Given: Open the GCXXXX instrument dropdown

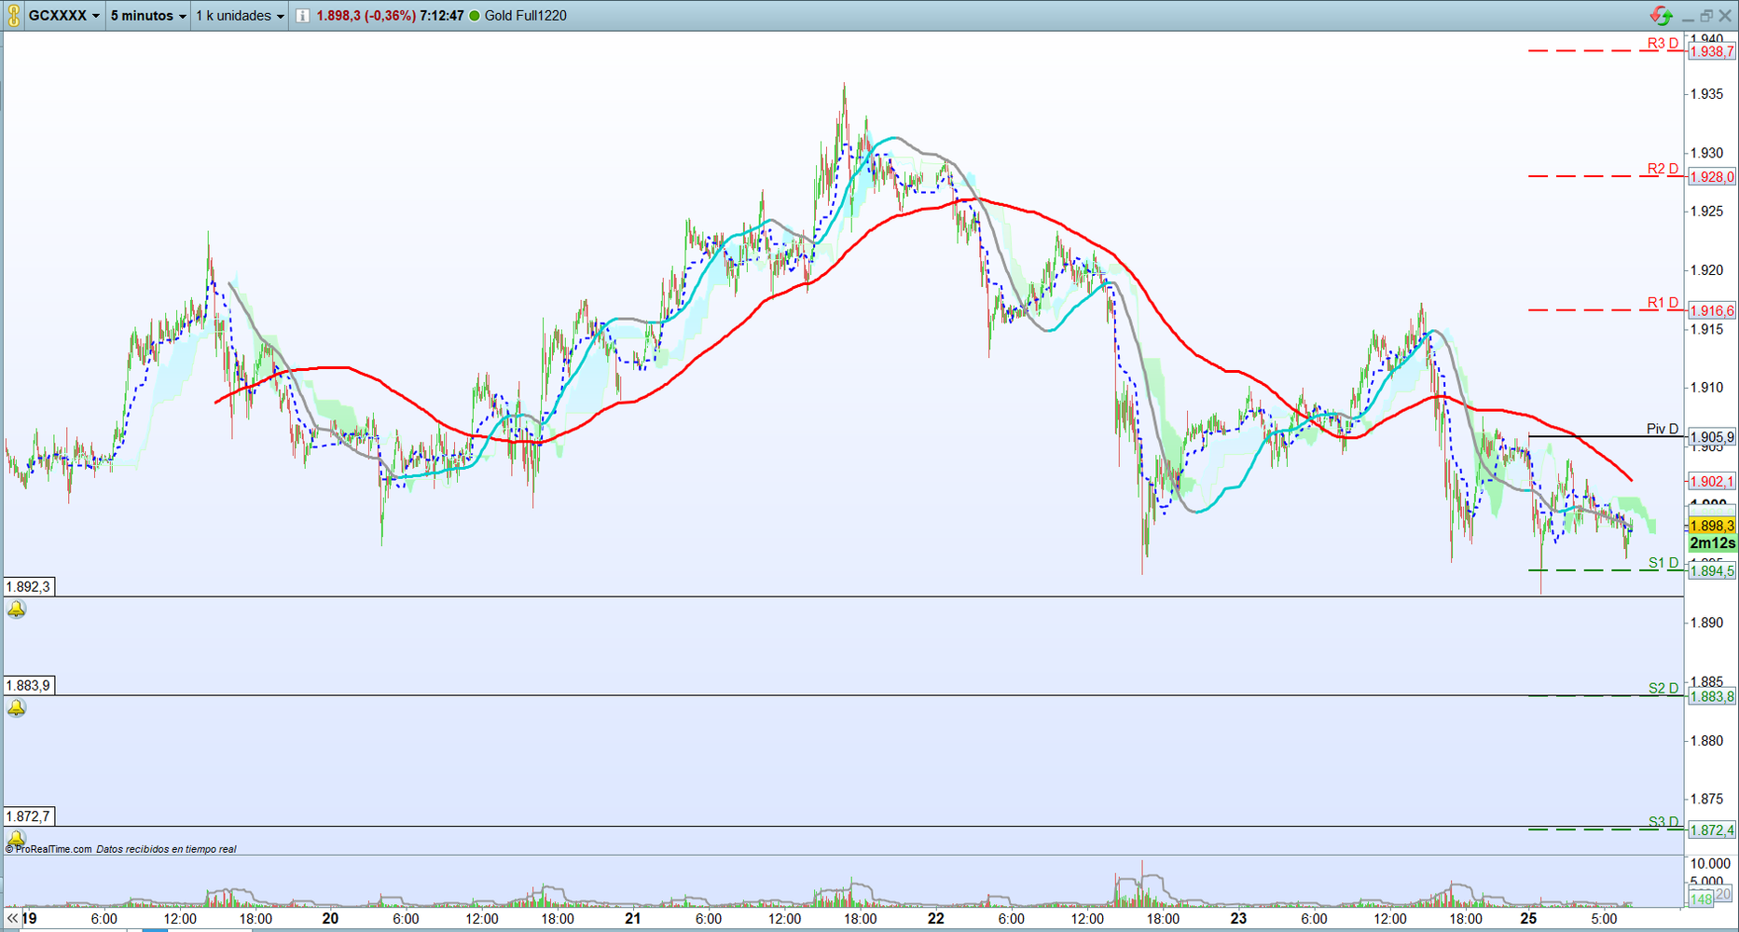Looking at the screenshot, I should (x=63, y=16).
